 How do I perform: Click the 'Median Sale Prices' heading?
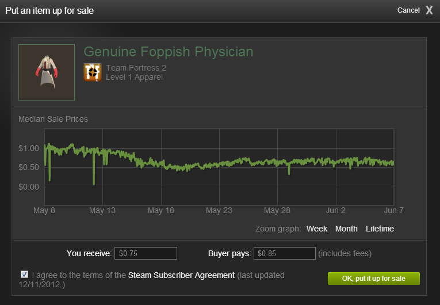pos(53,119)
